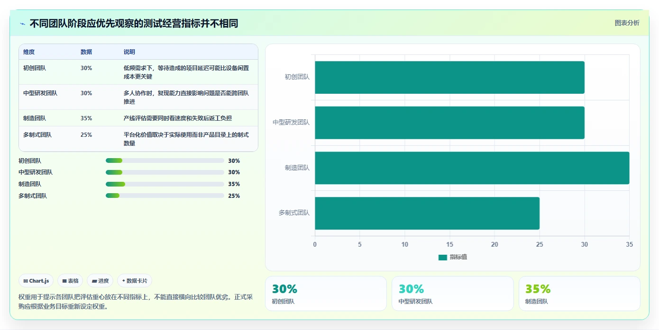Image resolution: width=659 pixels, height=330 pixels.
Task: Click the 25% value in the table
Action: click(x=86, y=135)
